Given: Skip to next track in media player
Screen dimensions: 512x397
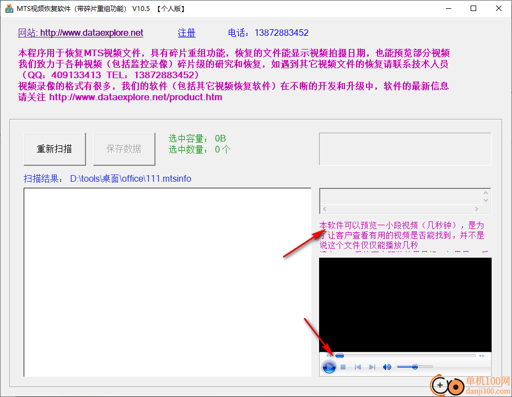Looking at the screenshot, I should (x=372, y=367).
